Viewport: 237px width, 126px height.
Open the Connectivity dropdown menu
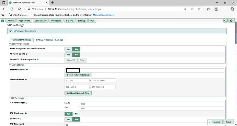(x=41, y=21)
